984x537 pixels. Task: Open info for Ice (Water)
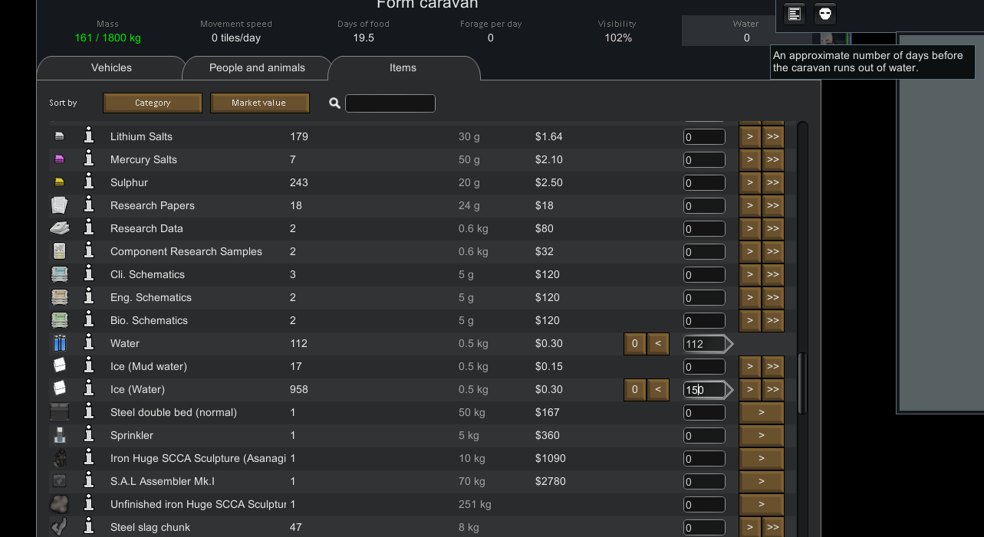89,389
